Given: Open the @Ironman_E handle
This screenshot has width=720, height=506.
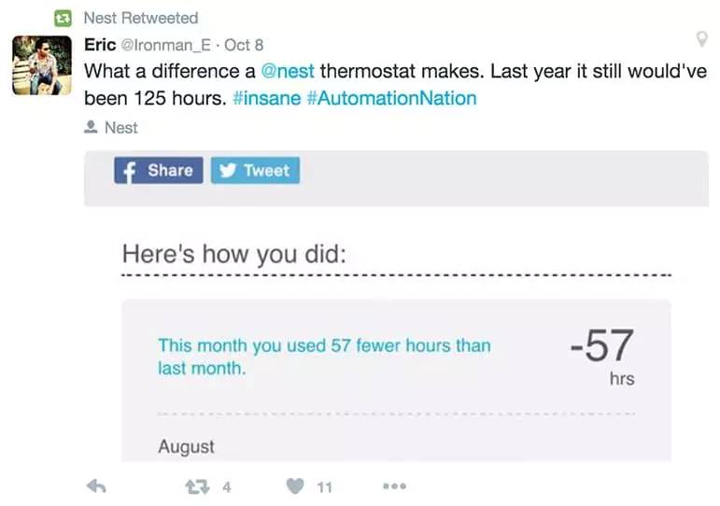Looking at the screenshot, I should point(166,45).
